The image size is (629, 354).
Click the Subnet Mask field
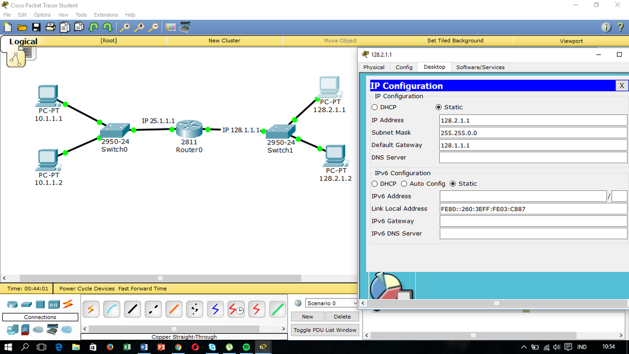pyautogui.click(x=533, y=133)
